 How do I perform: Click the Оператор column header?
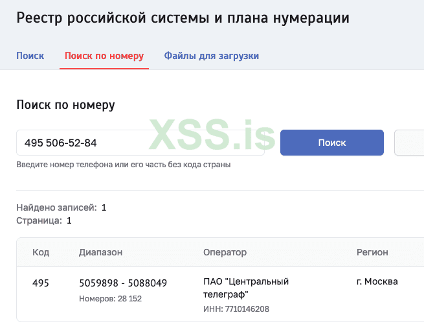(x=225, y=252)
